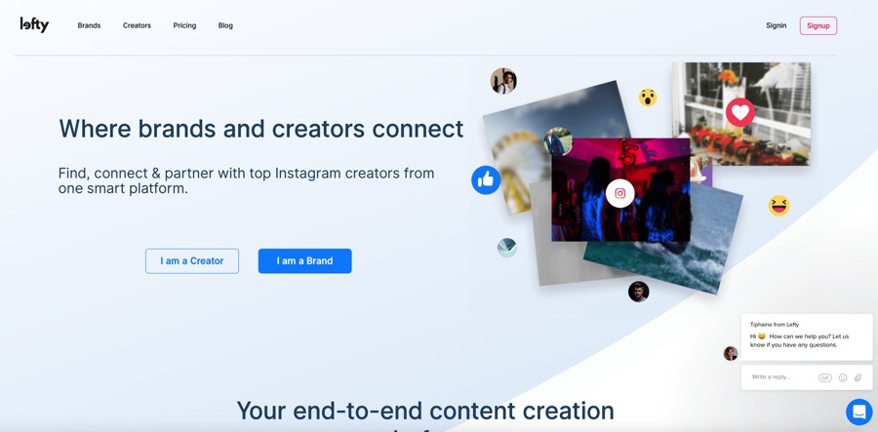This screenshot has width=878, height=432.
Task: Open the Creators menu item
Action: point(137,25)
